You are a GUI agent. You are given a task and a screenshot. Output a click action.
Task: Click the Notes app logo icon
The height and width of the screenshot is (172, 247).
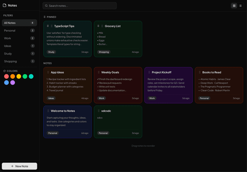[x=4, y=5]
